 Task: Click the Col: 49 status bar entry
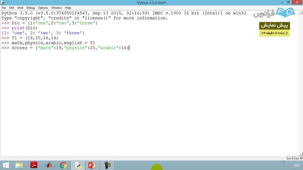(298, 158)
